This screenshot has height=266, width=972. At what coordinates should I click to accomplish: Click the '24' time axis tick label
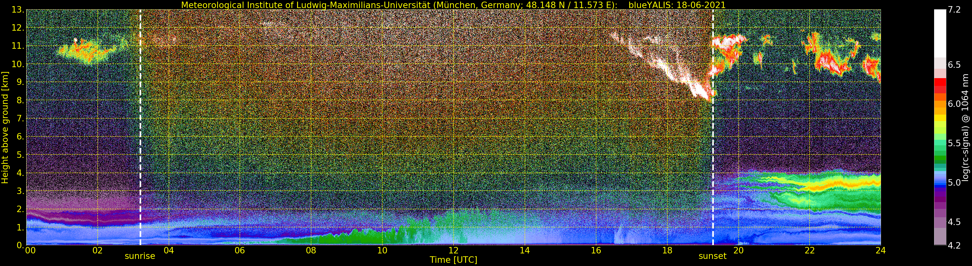pos(881,250)
